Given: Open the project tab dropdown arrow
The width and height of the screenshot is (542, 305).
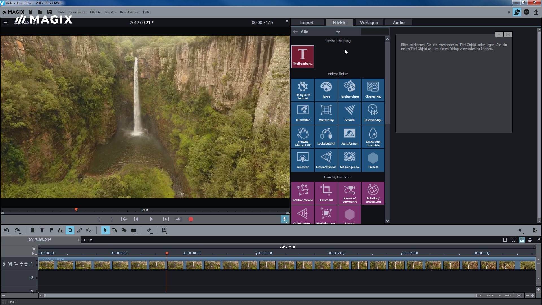Looking at the screenshot, I should point(91,240).
